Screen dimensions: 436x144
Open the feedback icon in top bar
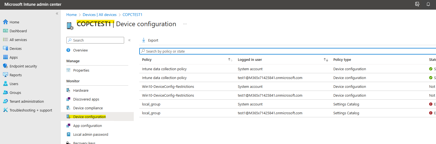pyautogui.click(x=417, y=4)
